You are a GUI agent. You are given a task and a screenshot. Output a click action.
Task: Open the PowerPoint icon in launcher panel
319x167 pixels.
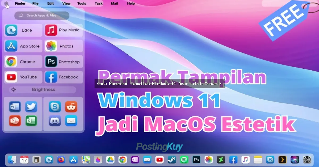pos(15,121)
